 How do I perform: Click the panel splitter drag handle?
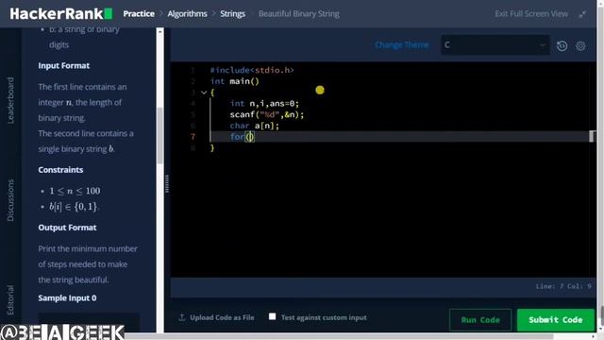(x=167, y=183)
